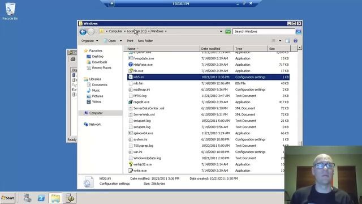Sort by the Name column header
362x204 pixels.
162,49
